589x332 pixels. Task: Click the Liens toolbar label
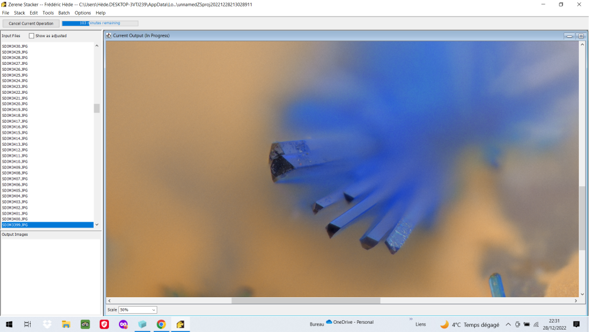[421, 324]
